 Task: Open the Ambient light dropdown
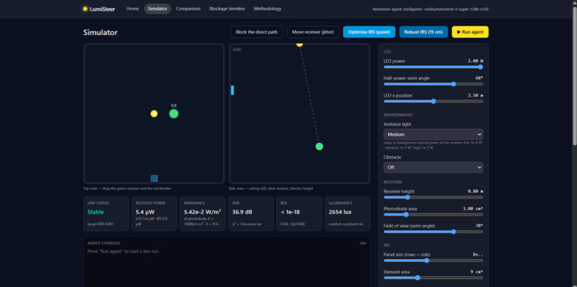pyautogui.click(x=433, y=134)
